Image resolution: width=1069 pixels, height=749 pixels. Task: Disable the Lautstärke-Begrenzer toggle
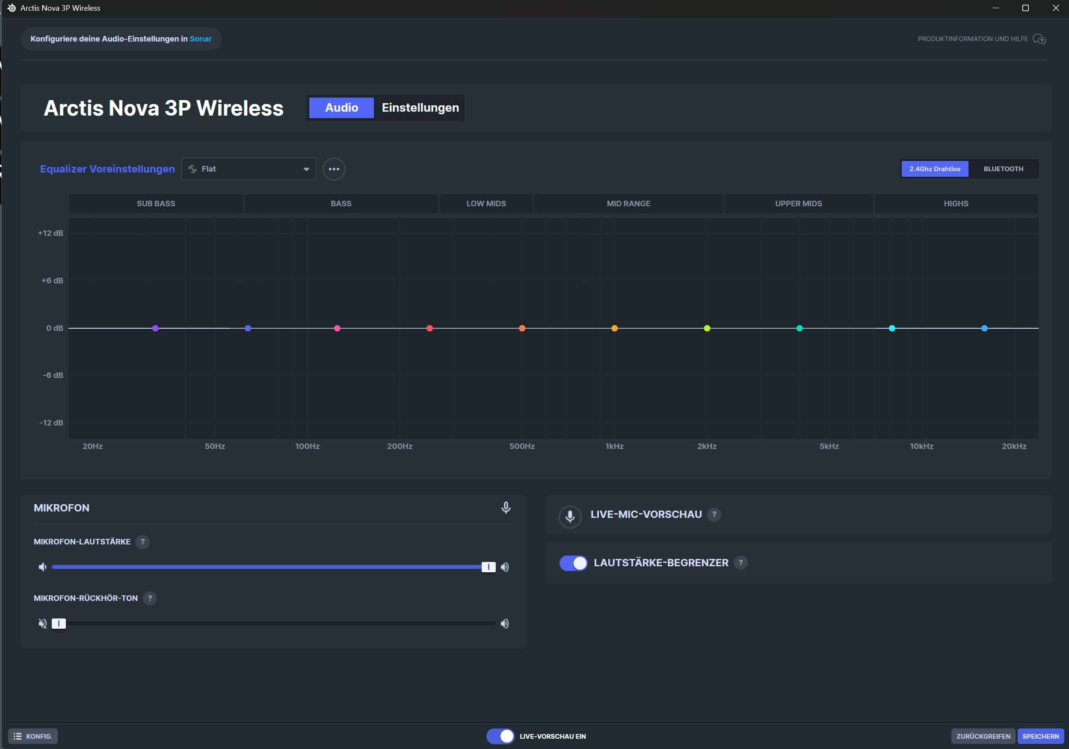[573, 563]
